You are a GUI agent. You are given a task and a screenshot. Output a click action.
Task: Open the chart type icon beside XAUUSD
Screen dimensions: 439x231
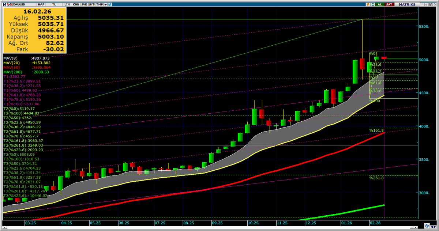[10, 4]
